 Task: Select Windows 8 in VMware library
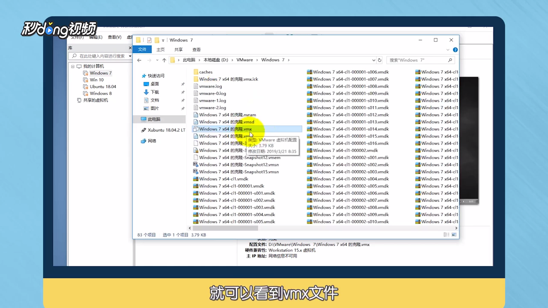click(101, 93)
